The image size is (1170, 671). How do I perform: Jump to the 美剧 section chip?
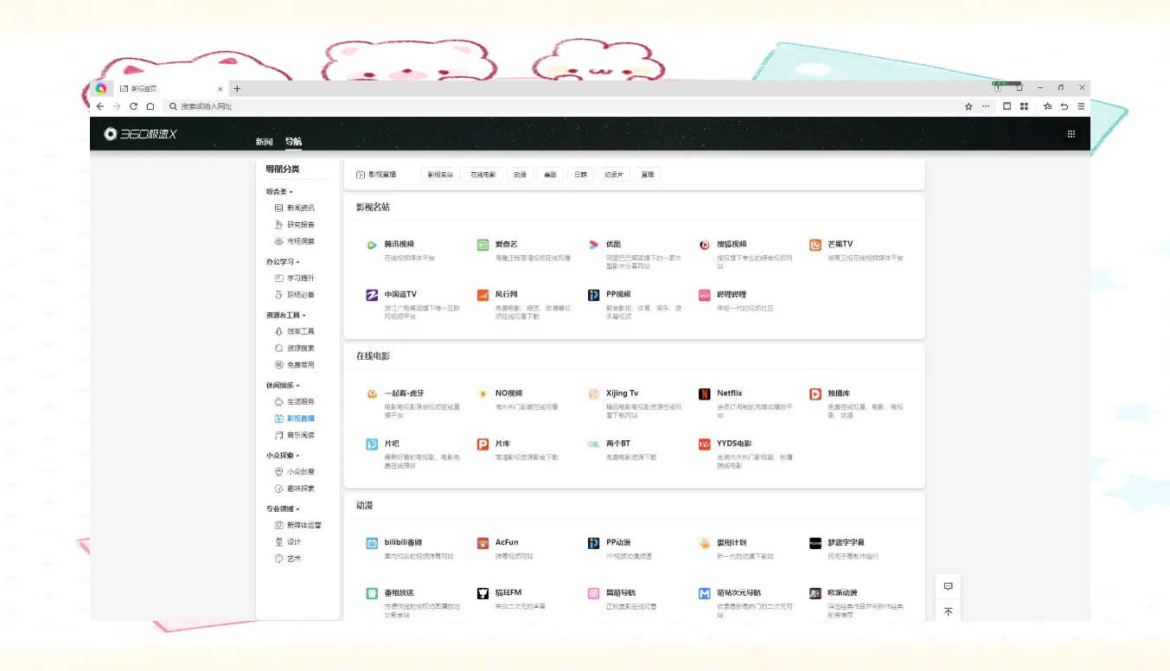[550, 175]
